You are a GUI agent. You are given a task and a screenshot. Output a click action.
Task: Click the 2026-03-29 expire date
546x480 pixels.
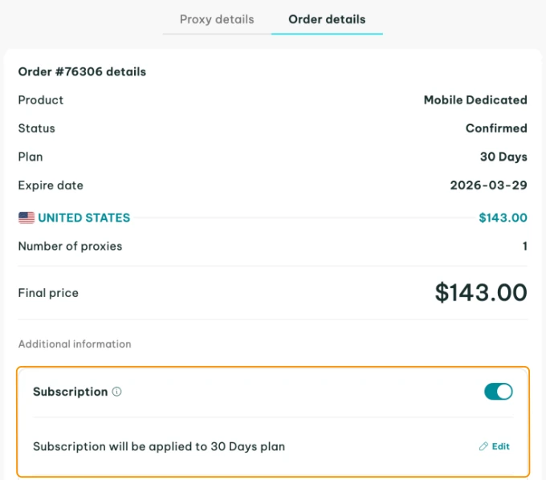click(x=488, y=185)
